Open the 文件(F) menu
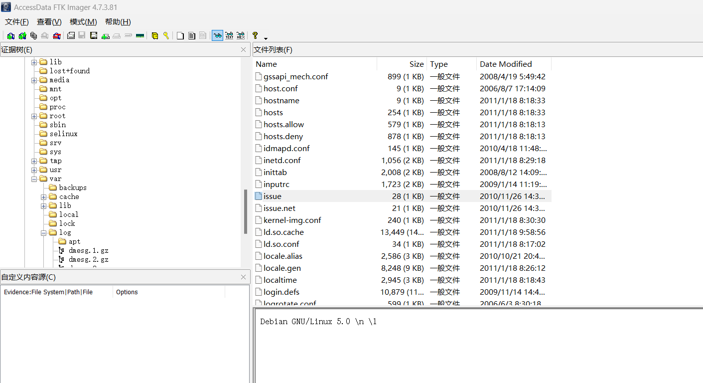 [x=17, y=22]
